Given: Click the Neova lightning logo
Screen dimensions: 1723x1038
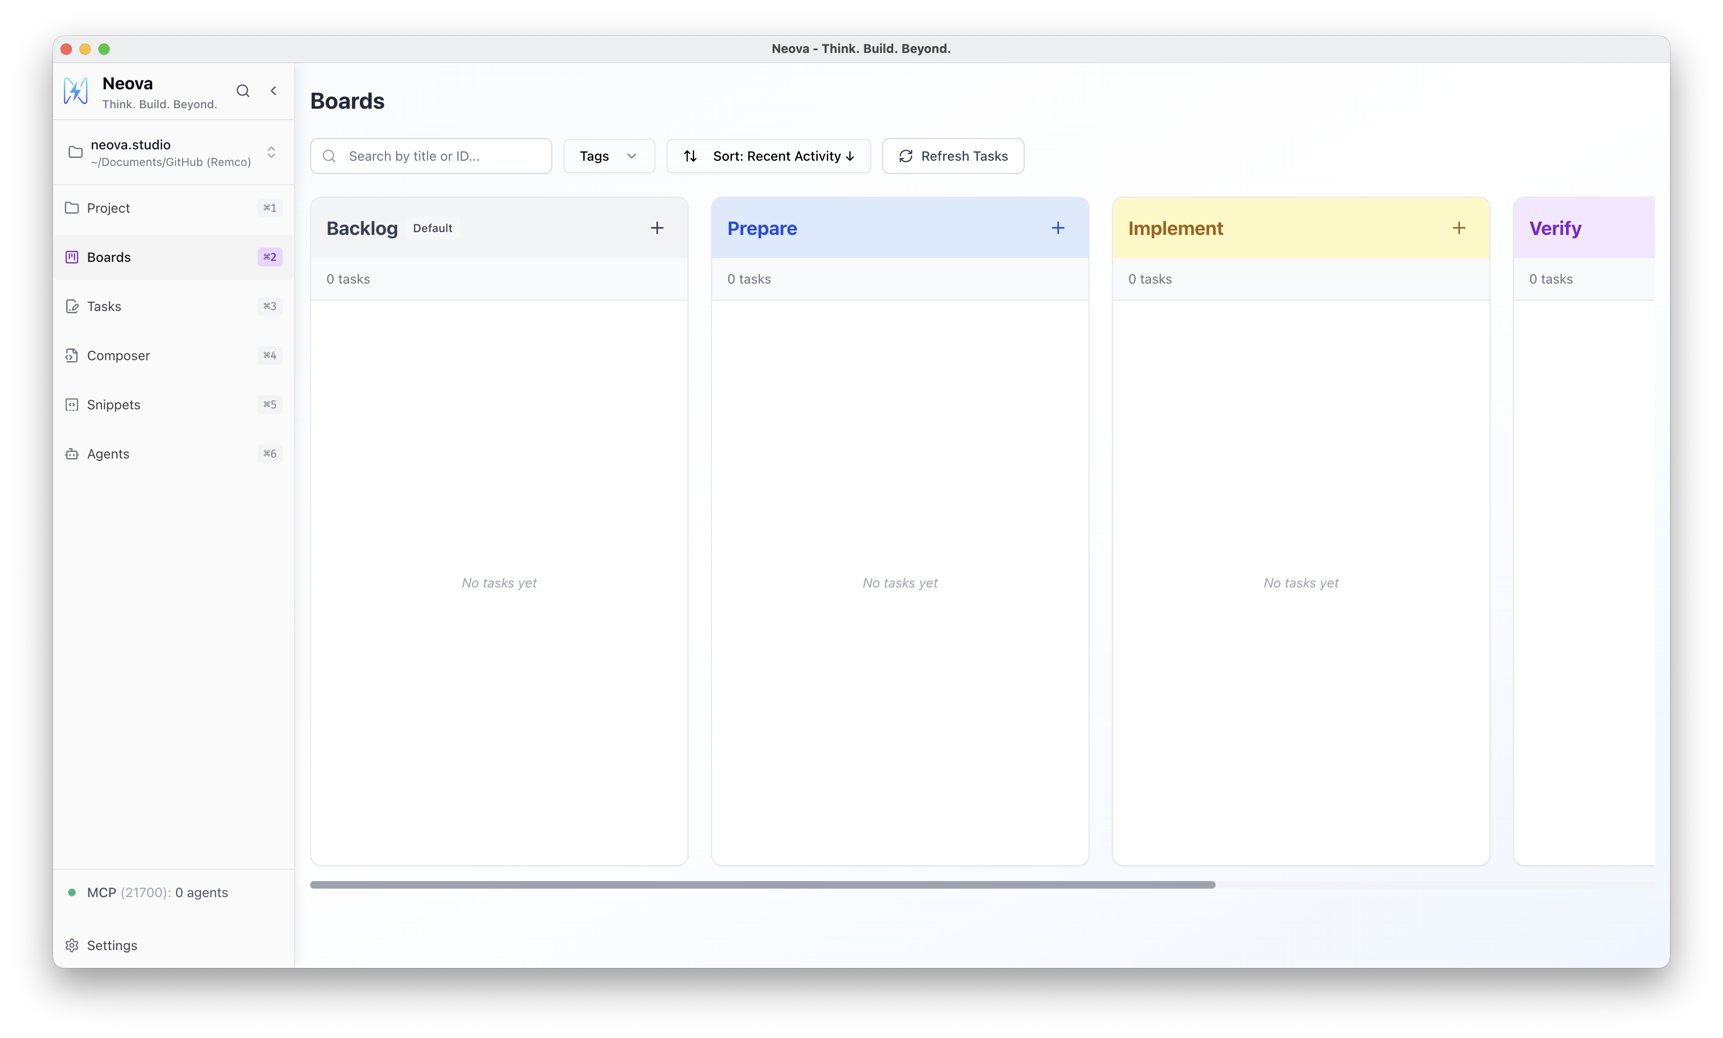Looking at the screenshot, I should (76, 91).
